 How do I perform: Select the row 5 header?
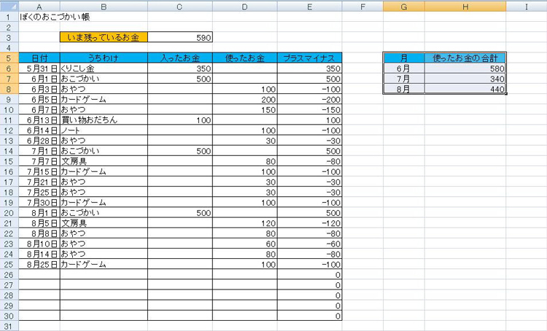pos(9,58)
